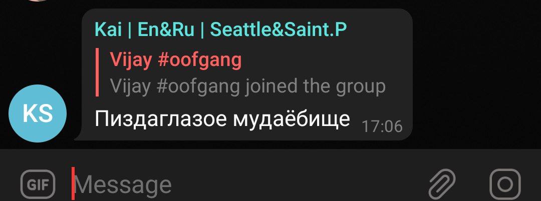Tap the 17:06 message timestamp
The image size is (541, 201).
pos(382,126)
